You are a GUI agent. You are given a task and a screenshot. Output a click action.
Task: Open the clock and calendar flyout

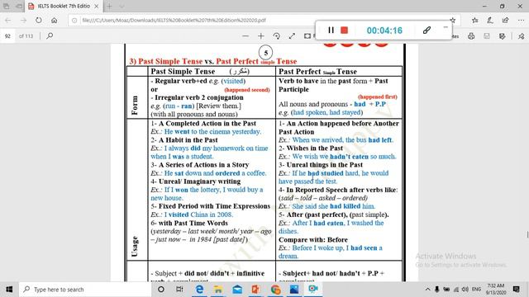495,290
